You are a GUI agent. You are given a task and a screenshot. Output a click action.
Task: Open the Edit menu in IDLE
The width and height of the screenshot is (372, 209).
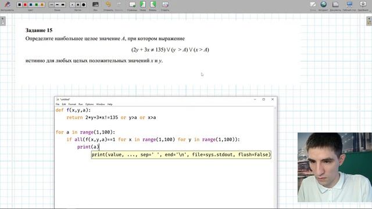(x=64, y=105)
